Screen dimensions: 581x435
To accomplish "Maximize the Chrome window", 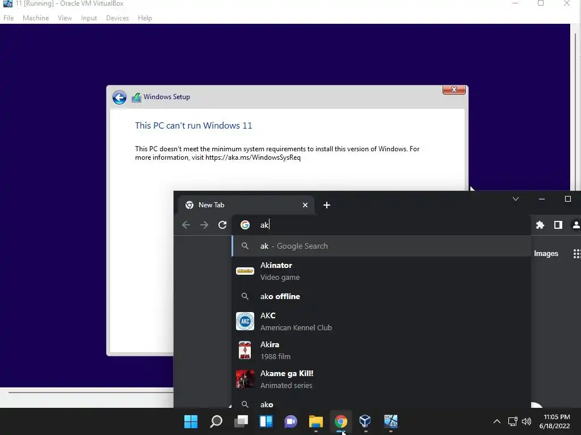I will (567, 199).
